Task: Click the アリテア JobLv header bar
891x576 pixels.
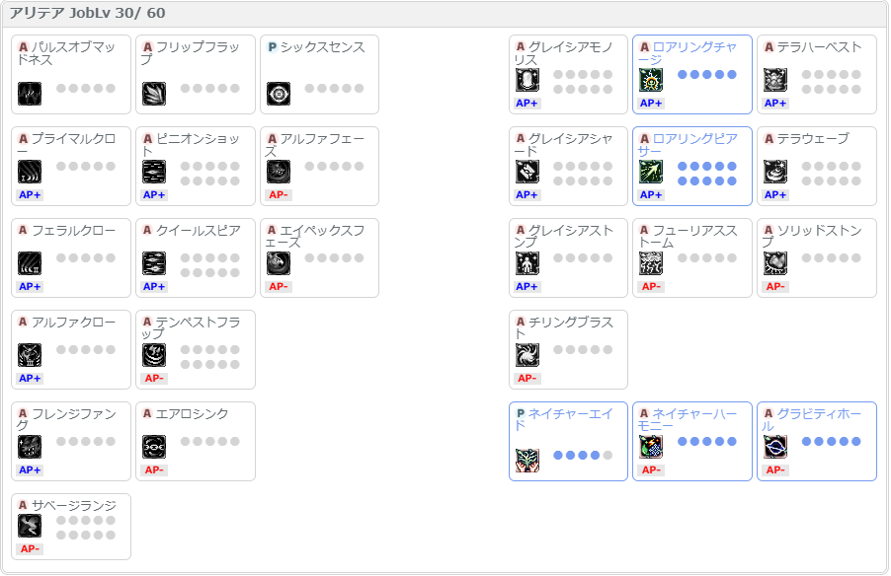Action: 445,14
